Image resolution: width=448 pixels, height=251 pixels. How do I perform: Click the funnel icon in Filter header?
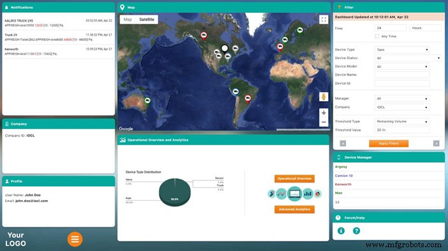click(x=339, y=8)
